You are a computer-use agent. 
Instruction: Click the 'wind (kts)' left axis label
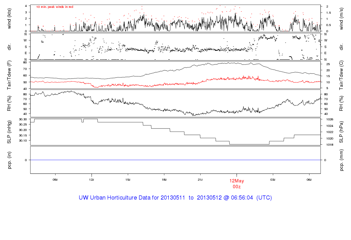click(9, 19)
